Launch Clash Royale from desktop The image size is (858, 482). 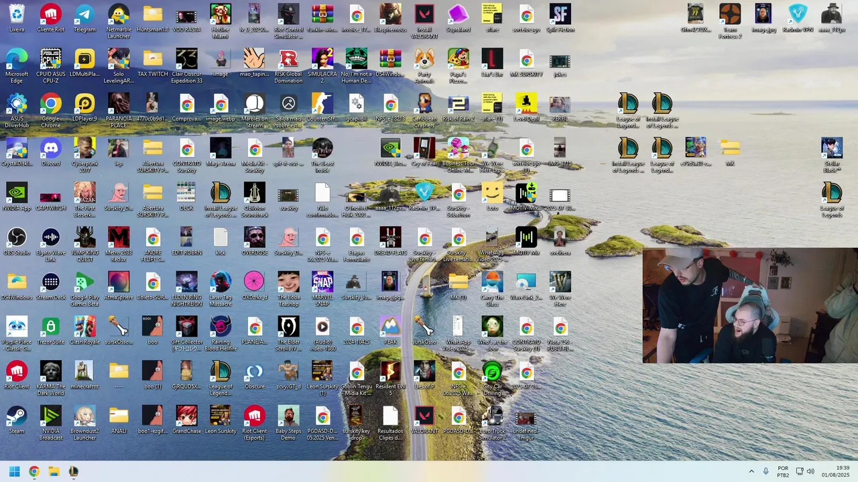[84, 331]
